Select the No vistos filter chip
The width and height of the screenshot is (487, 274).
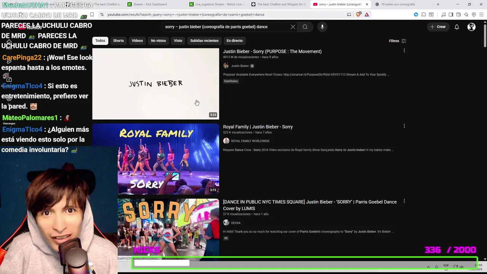pyautogui.click(x=158, y=41)
